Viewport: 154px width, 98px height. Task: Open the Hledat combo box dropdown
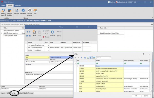[110, 58]
